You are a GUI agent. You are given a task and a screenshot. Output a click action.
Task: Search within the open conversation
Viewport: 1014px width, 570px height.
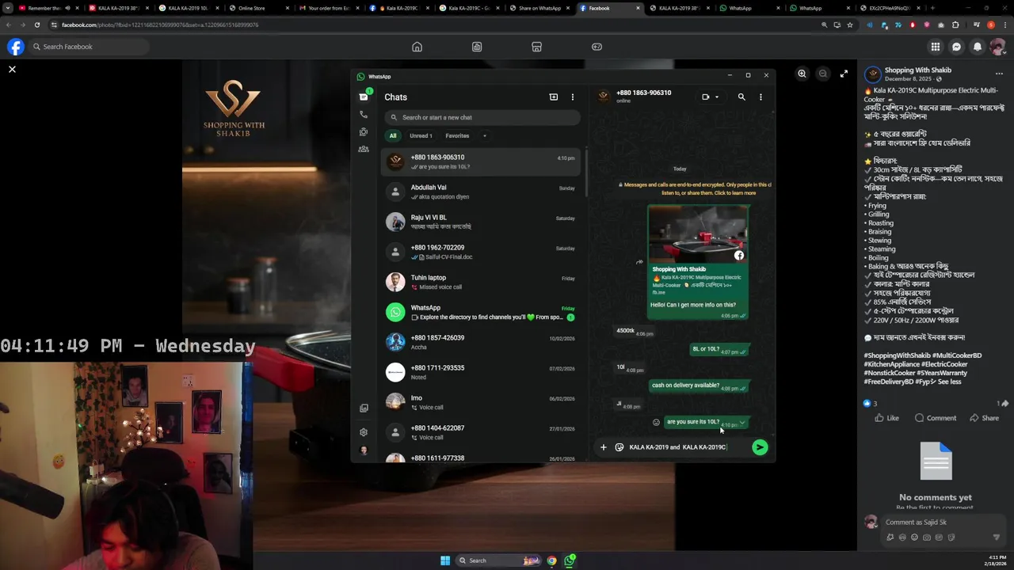coord(741,97)
